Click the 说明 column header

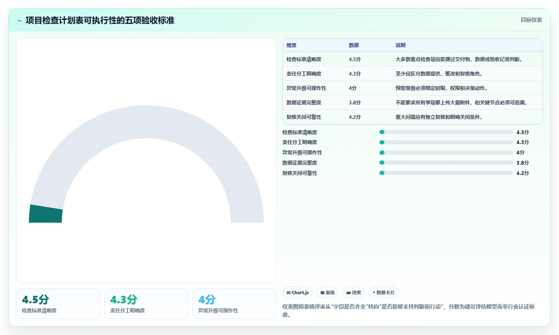pos(400,45)
